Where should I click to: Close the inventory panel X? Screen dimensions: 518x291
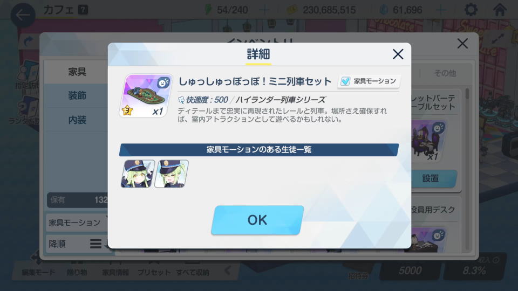pos(462,44)
